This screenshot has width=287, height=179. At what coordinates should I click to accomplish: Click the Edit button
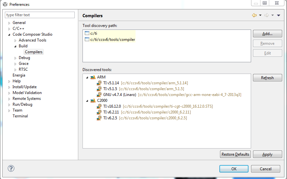[267, 53]
